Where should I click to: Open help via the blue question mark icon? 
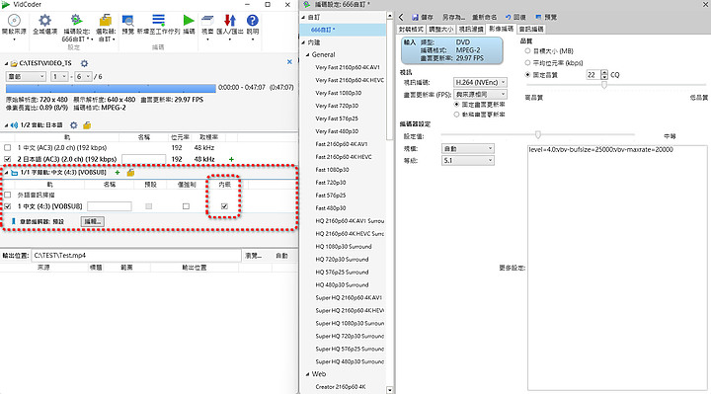[x=253, y=21]
